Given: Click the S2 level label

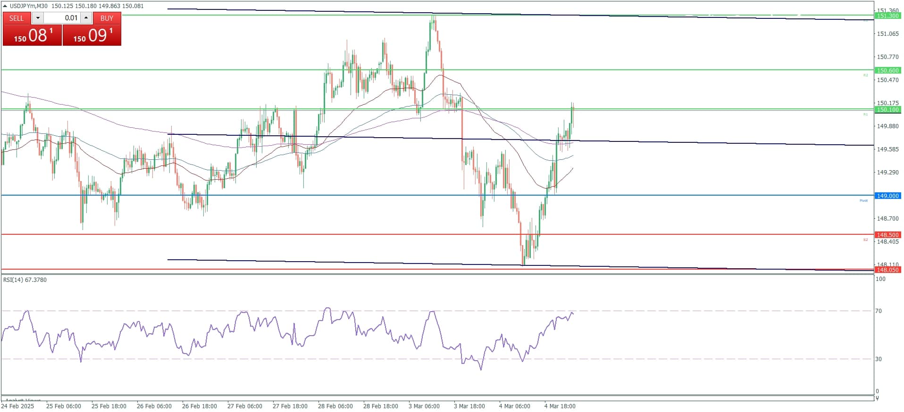Looking at the screenshot, I should click(x=865, y=240).
